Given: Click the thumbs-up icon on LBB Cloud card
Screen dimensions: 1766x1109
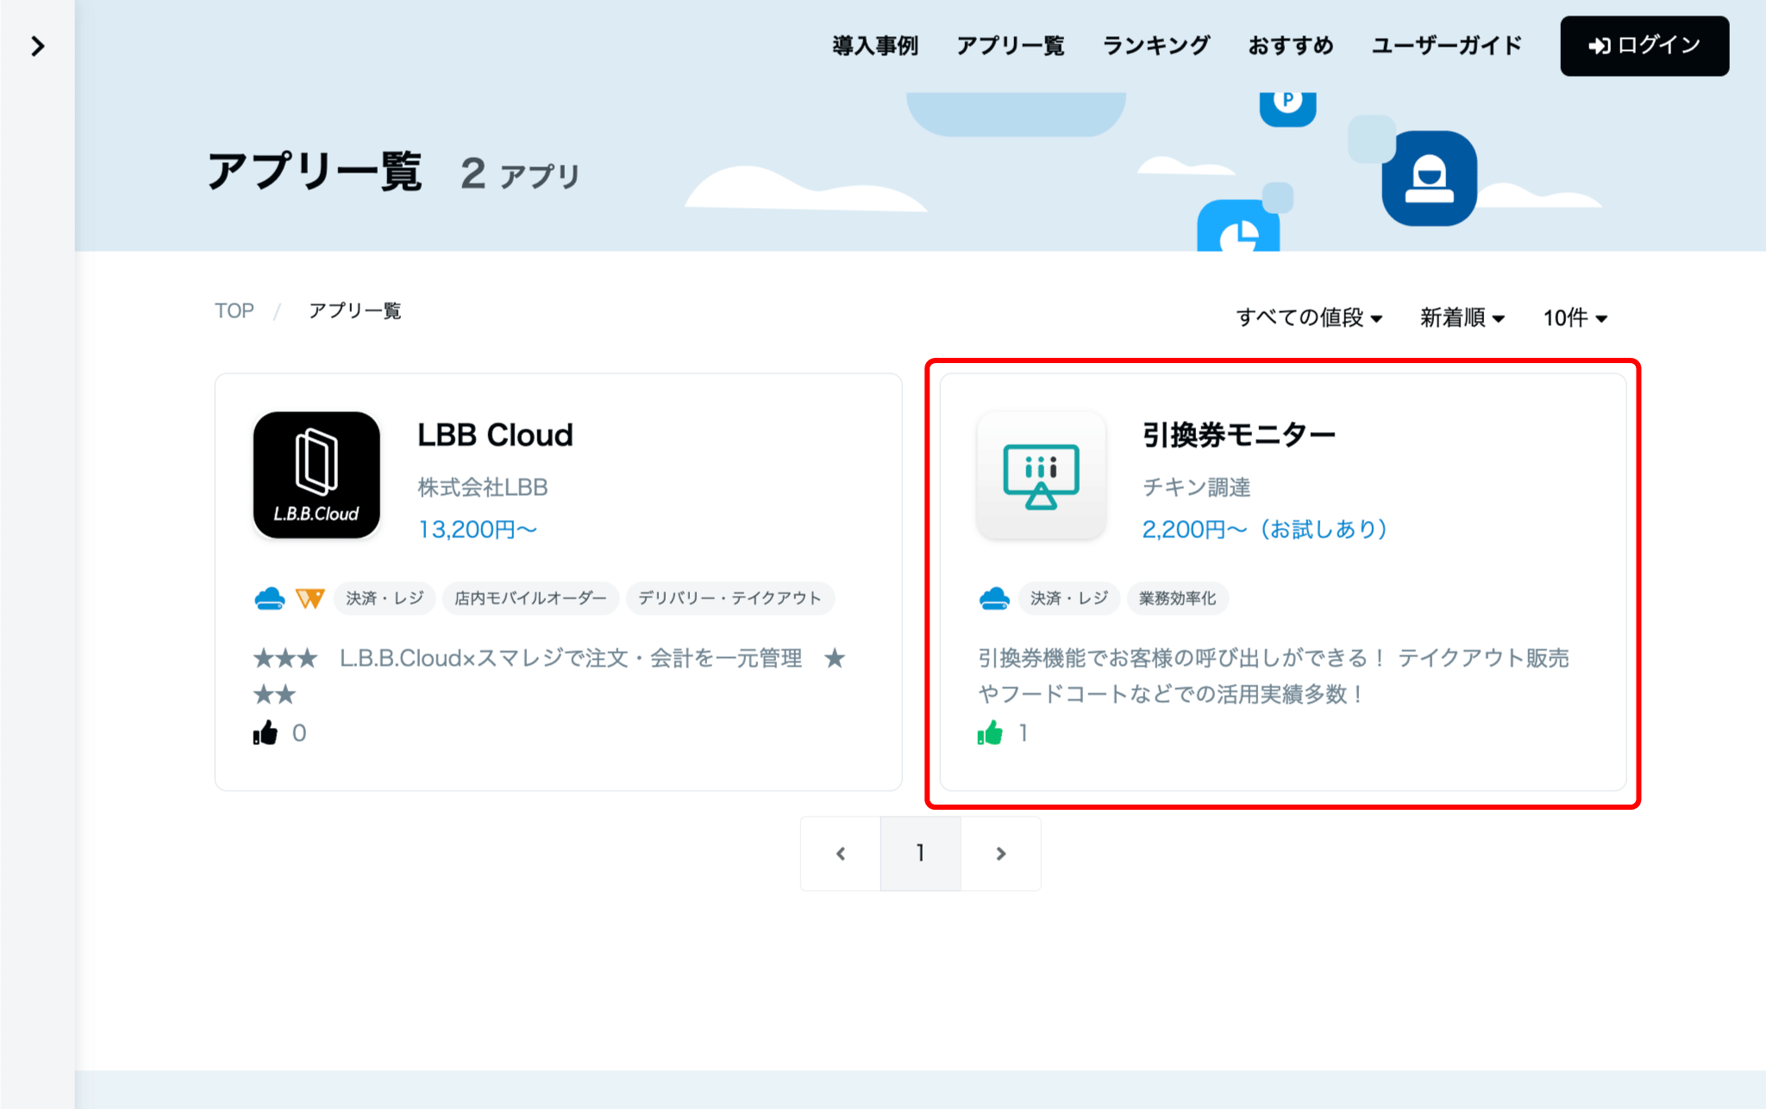Looking at the screenshot, I should click(266, 732).
